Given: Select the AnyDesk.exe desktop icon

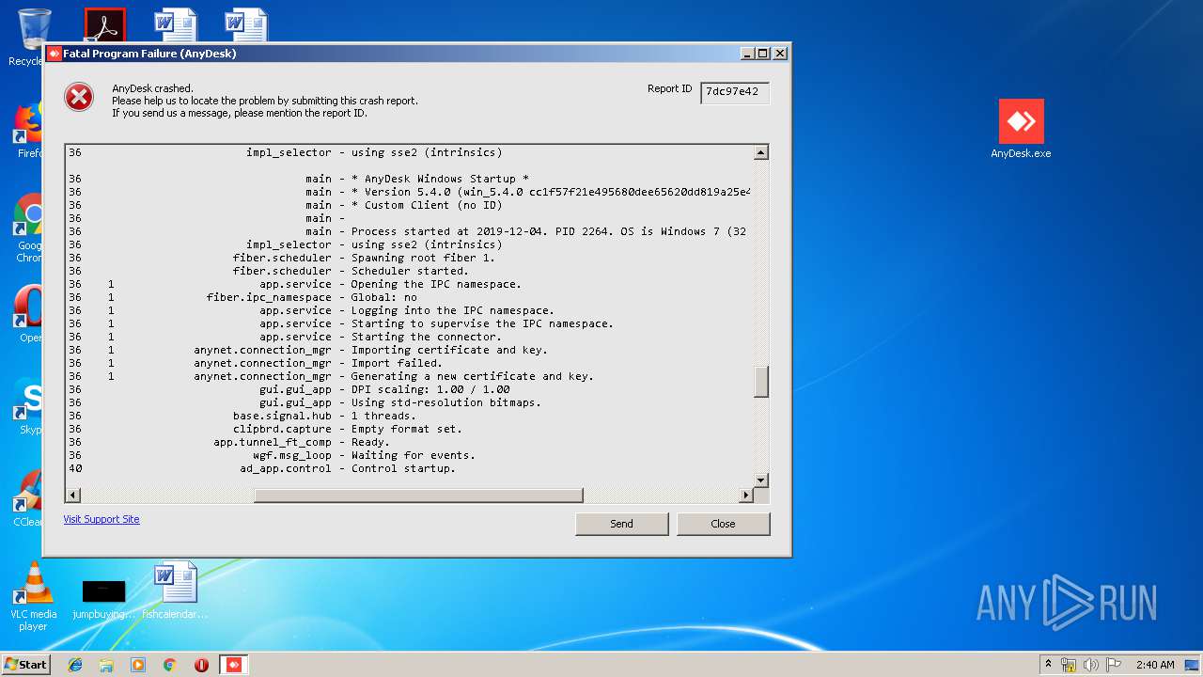Looking at the screenshot, I should 1021,129.
